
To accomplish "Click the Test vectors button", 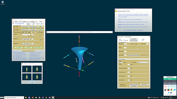I will tap(40, 30).
